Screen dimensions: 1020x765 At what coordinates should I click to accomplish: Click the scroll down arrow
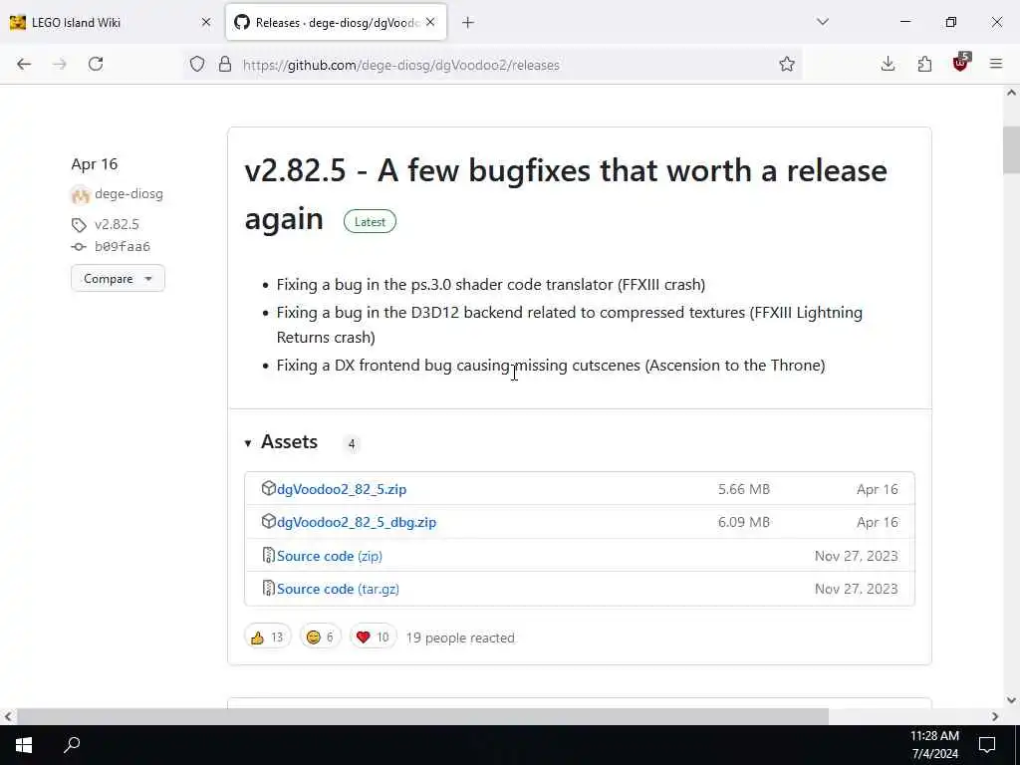click(1011, 700)
